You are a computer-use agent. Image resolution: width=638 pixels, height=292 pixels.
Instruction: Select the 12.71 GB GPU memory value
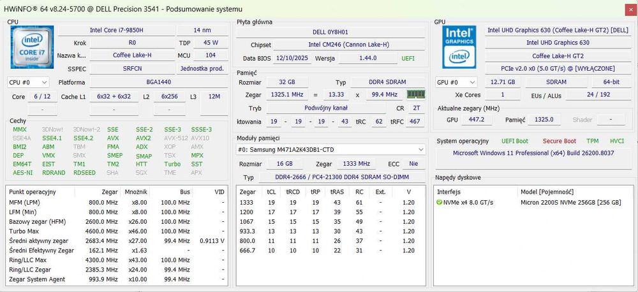point(503,82)
